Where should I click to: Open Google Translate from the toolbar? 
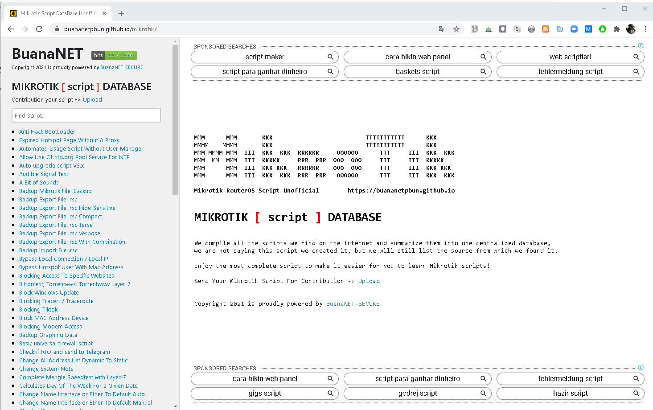pos(442,29)
